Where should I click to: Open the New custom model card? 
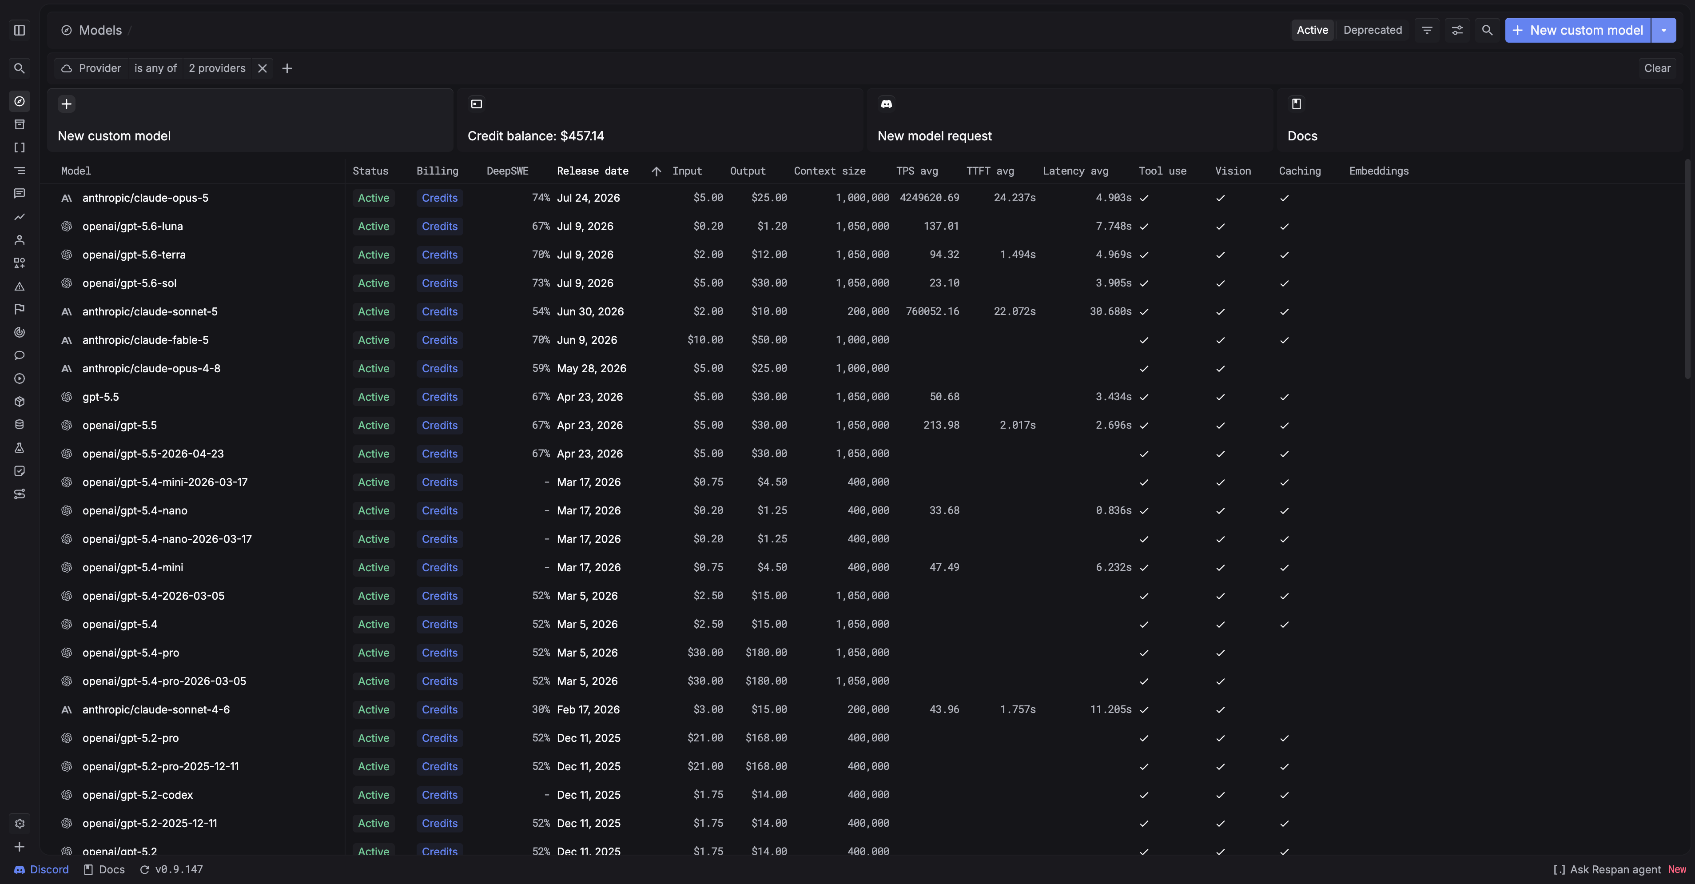tap(250, 120)
